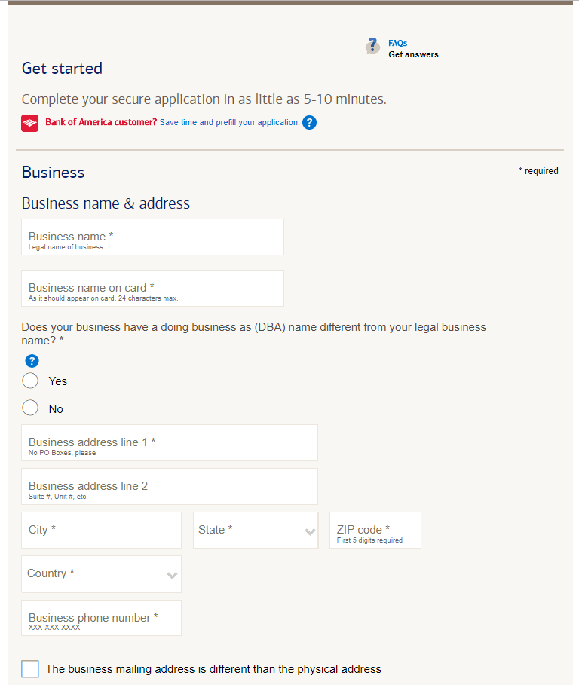Viewport: 579px width, 685px height.
Task: Click Save time and prefill your application link
Action: [x=229, y=122]
